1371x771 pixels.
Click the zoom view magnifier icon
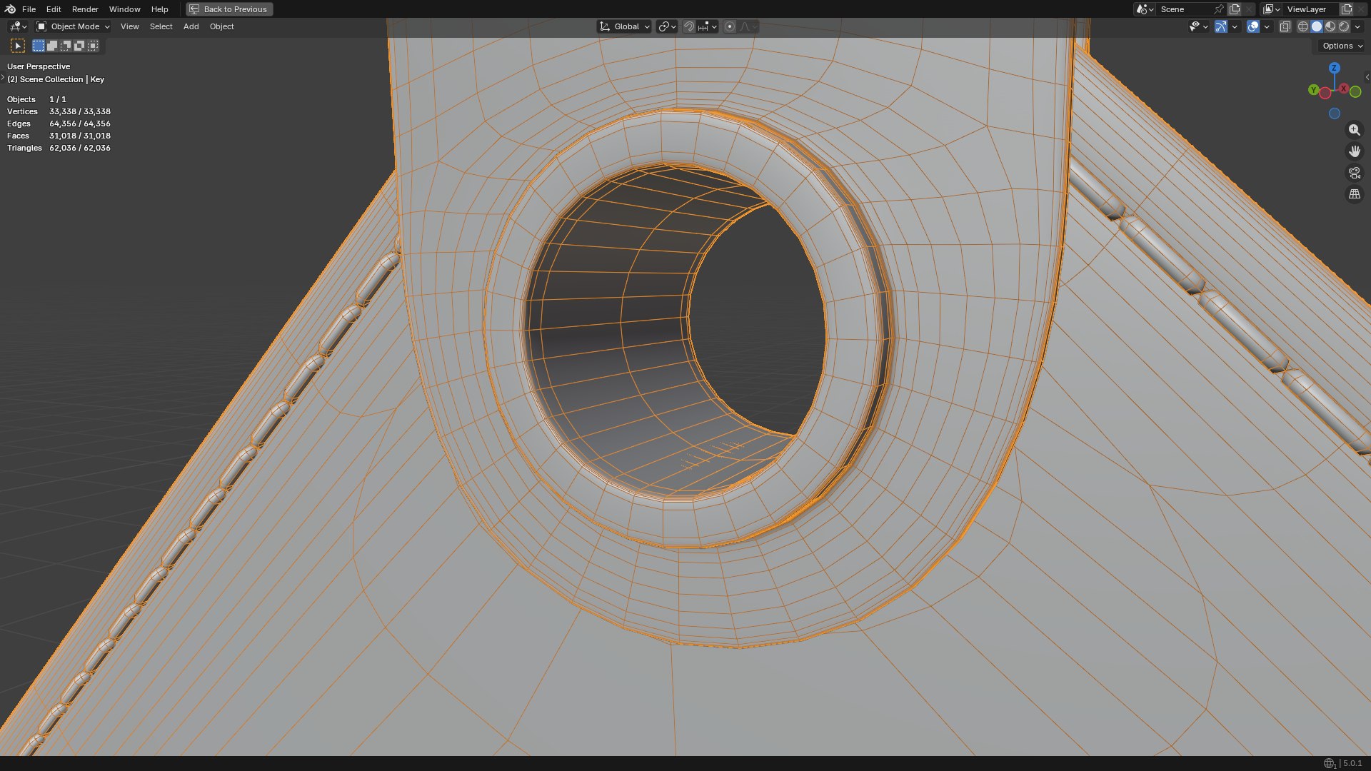1354,130
